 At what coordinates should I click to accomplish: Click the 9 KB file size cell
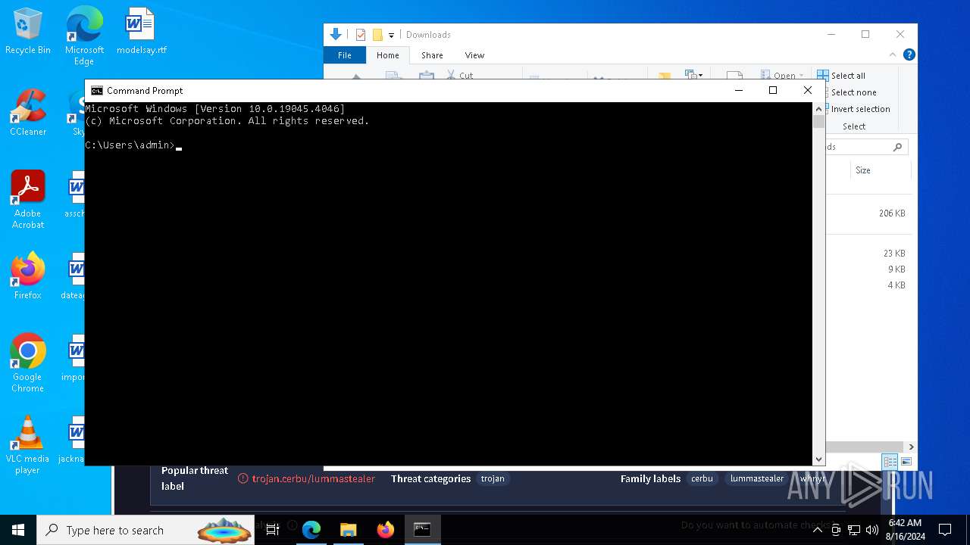coord(896,269)
